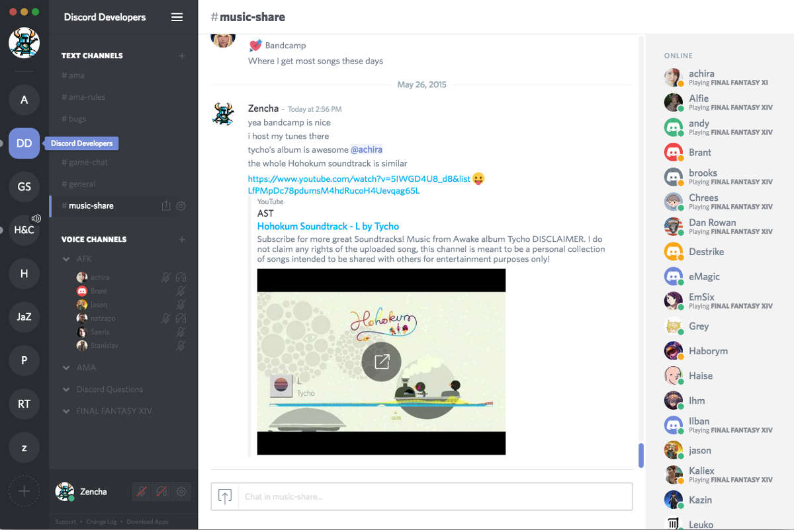
Task: Click the add server plus circle
Action: tap(24, 491)
